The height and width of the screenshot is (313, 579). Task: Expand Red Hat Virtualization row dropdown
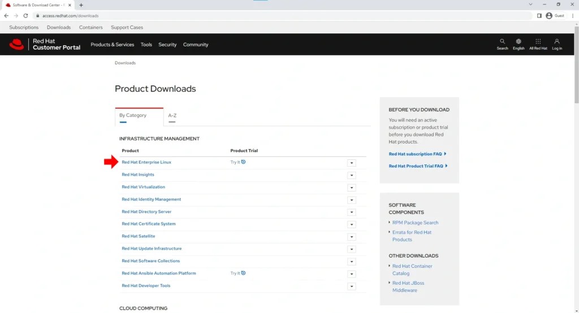352,188
